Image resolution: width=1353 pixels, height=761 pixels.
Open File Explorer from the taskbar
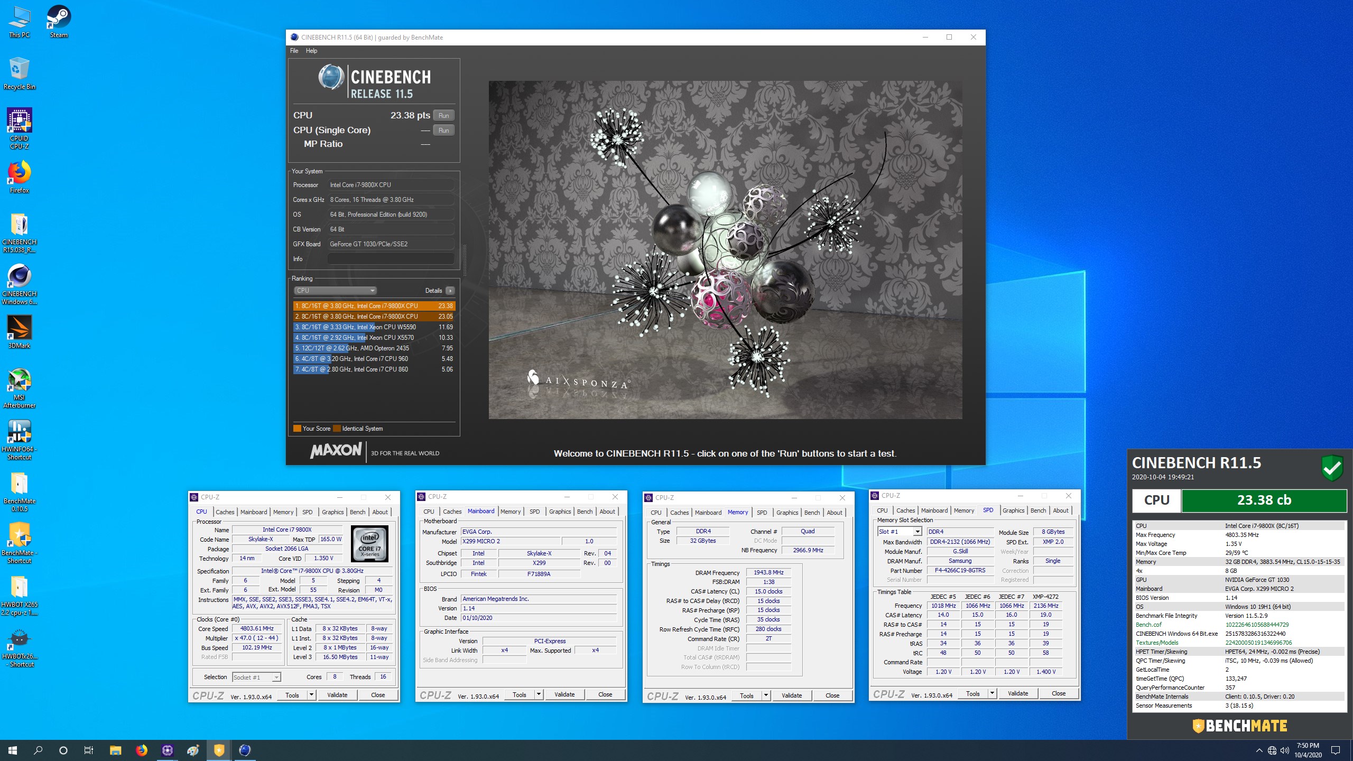115,750
